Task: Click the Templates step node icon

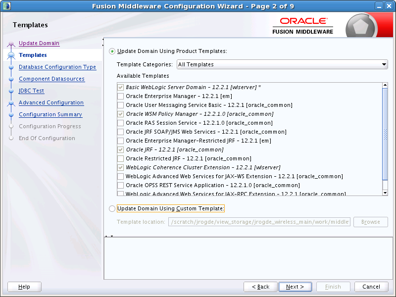Action: [11, 55]
